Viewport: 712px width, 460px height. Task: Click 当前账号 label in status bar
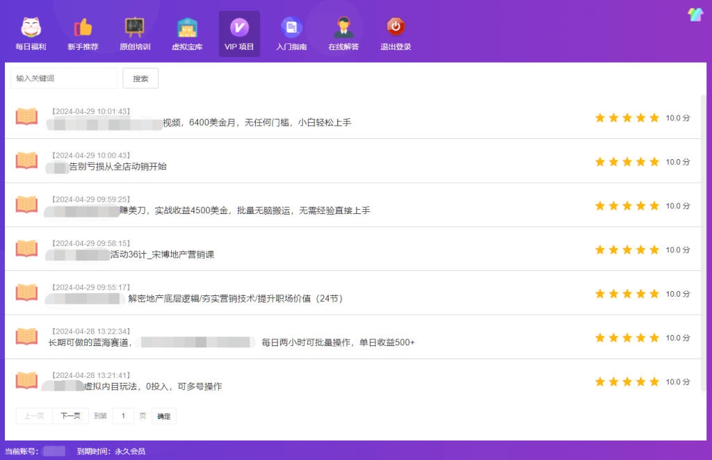22,452
